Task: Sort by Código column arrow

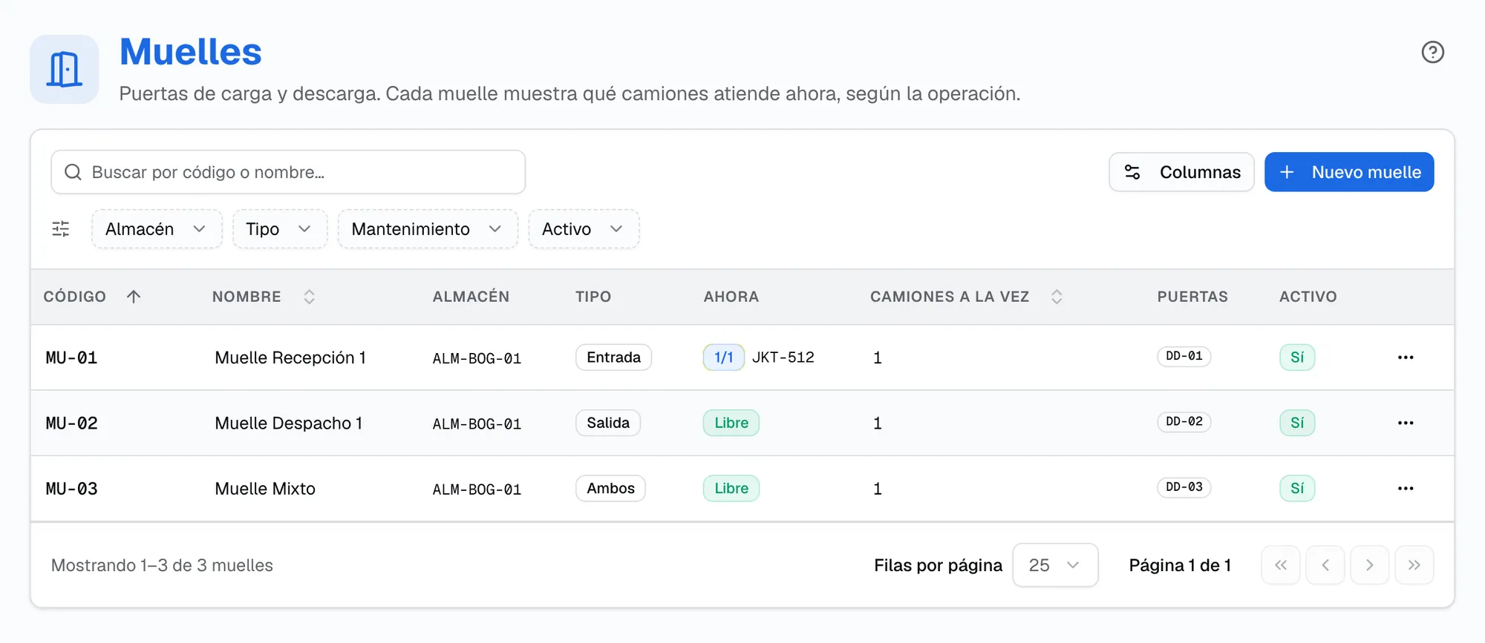Action: pos(134,297)
